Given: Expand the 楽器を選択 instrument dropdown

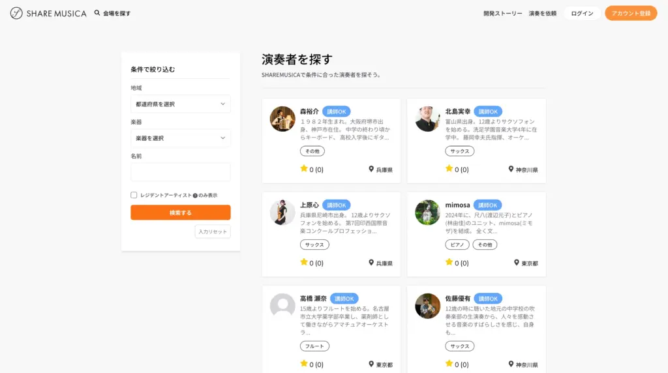Looking at the screenshot, I should [x=180, y=138].
